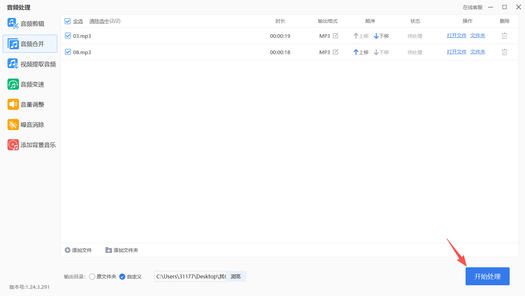Click the 时长 column header
This screenshot has width=525, height=296.
coord(280,21)
